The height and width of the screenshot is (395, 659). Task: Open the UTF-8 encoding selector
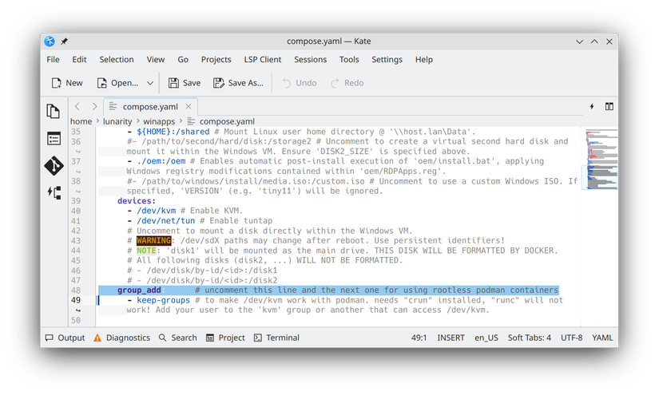click(572, 338)
